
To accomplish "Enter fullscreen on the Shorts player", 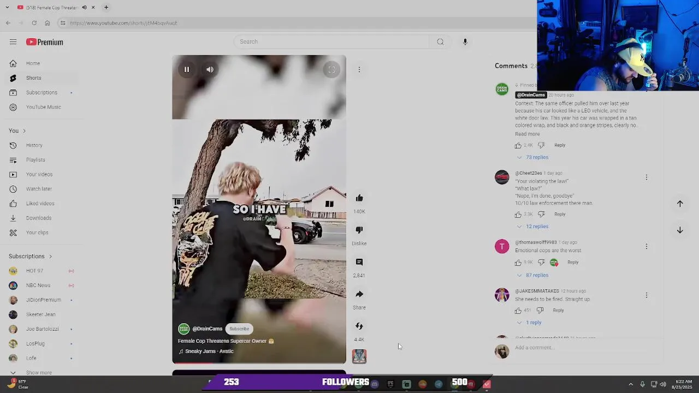I will tap(331, 69).
